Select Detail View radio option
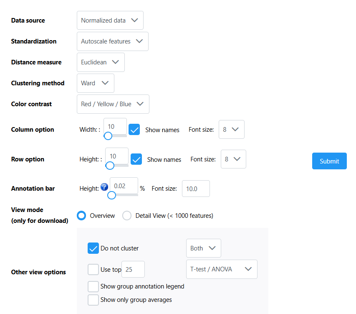Screen dimensions: 356x314 [127, 216]
